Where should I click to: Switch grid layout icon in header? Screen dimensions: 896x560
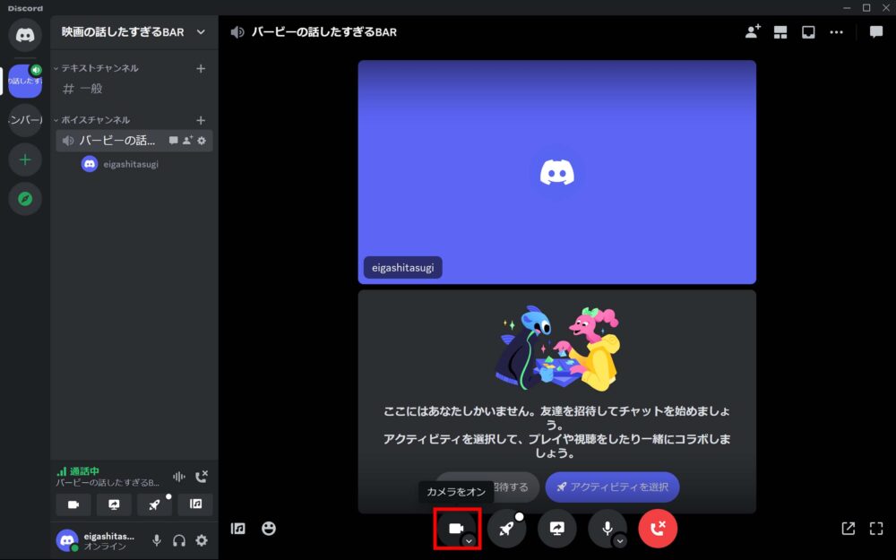point(780,32)
